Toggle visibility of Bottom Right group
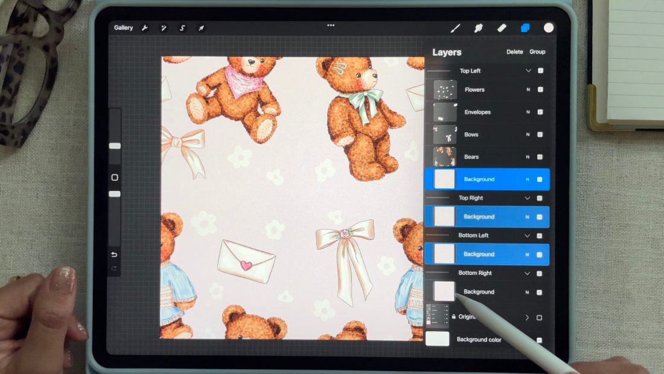Image resolution: width=664 pixels, height=374 pixels. click(x=540, y=274)
